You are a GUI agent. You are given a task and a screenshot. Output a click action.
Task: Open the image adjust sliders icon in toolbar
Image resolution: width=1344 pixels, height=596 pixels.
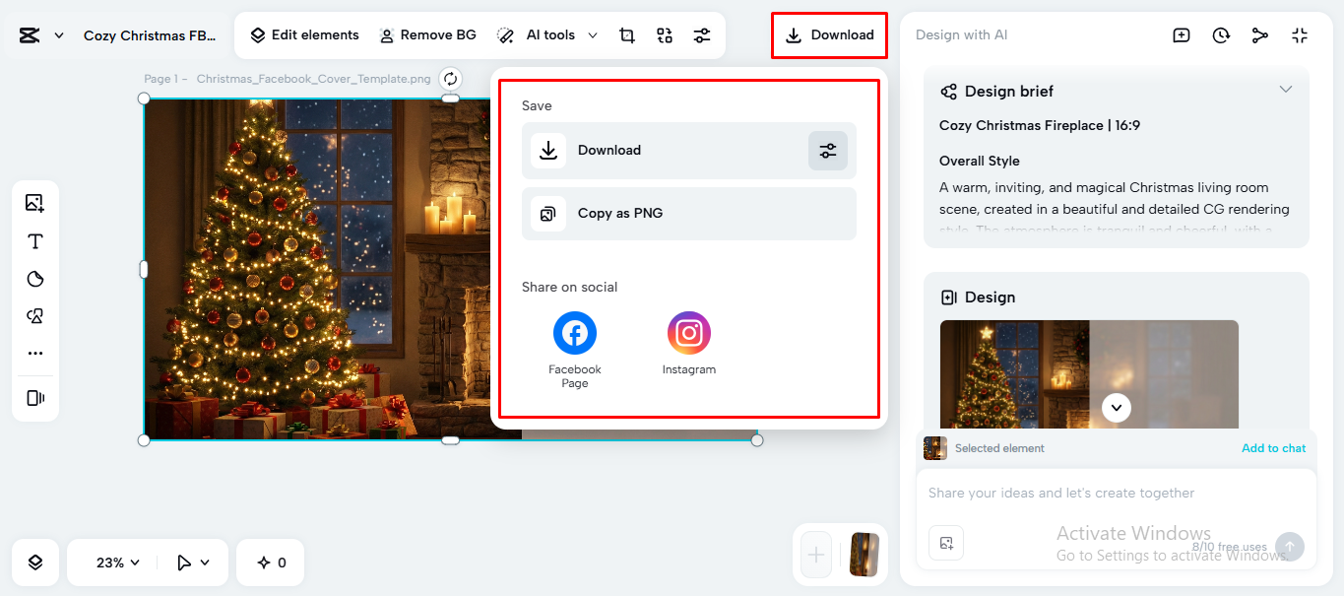coord(702,35)
